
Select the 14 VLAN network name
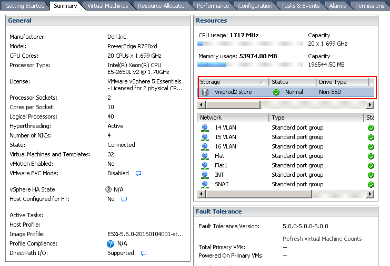(225, 127)
